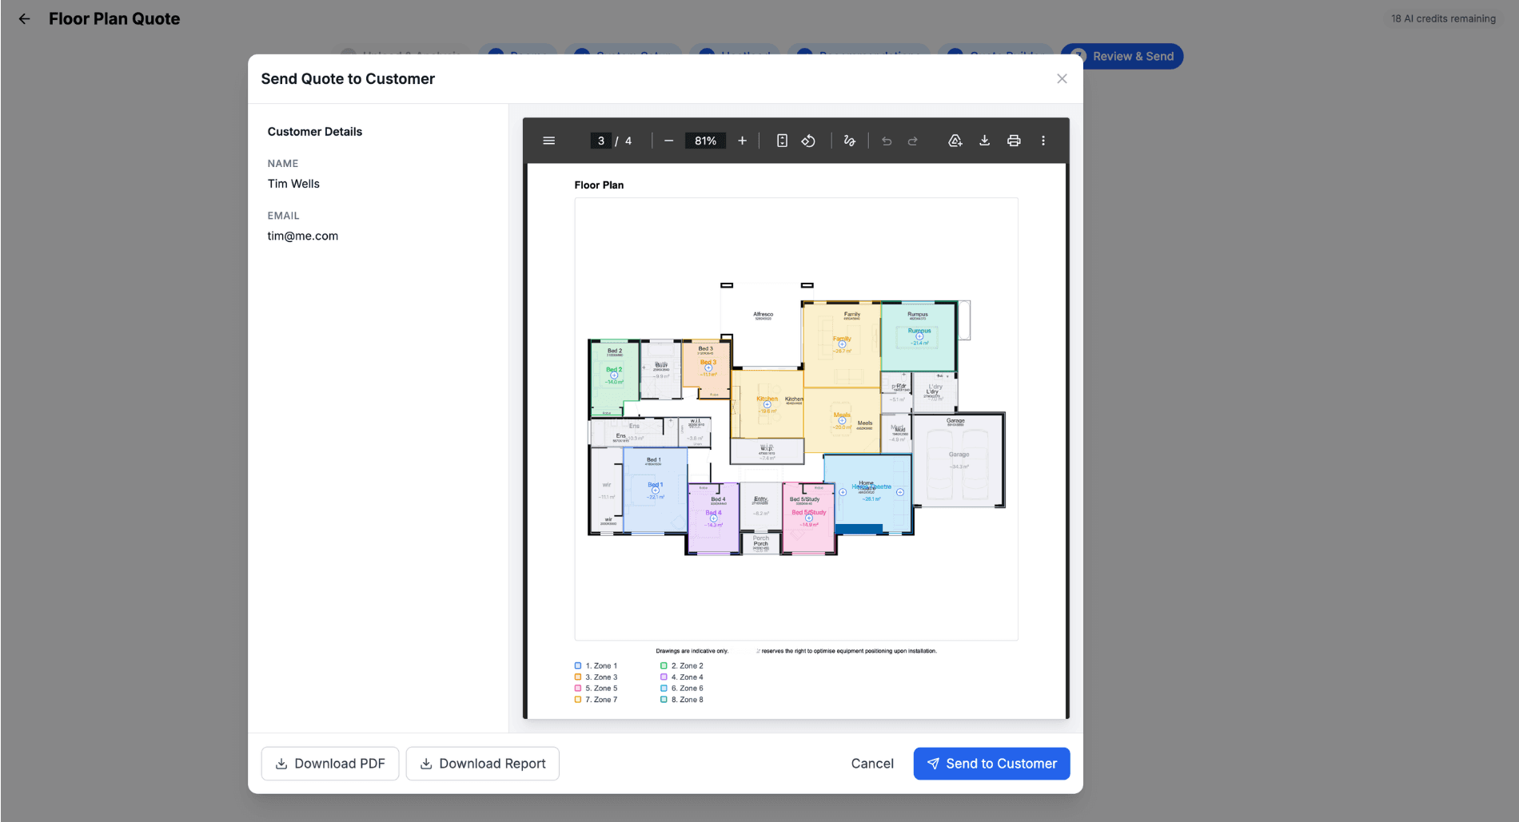The width and height of the screenshot is (1519, 822).
Task: Select the Zone 1 legend swatch
Action: pyautogui.click(x=577, y=665)
